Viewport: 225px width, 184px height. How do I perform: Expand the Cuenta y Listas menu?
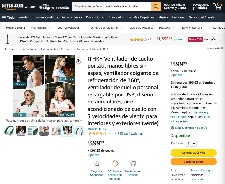176,6
